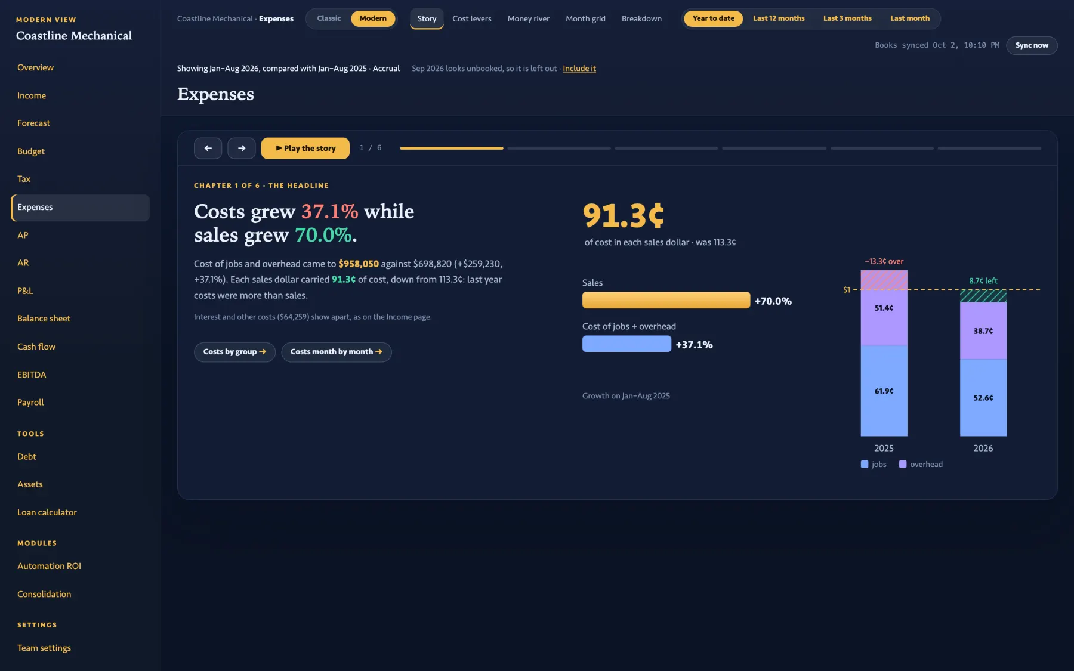Open the Month grid tab

pos(585,18)
